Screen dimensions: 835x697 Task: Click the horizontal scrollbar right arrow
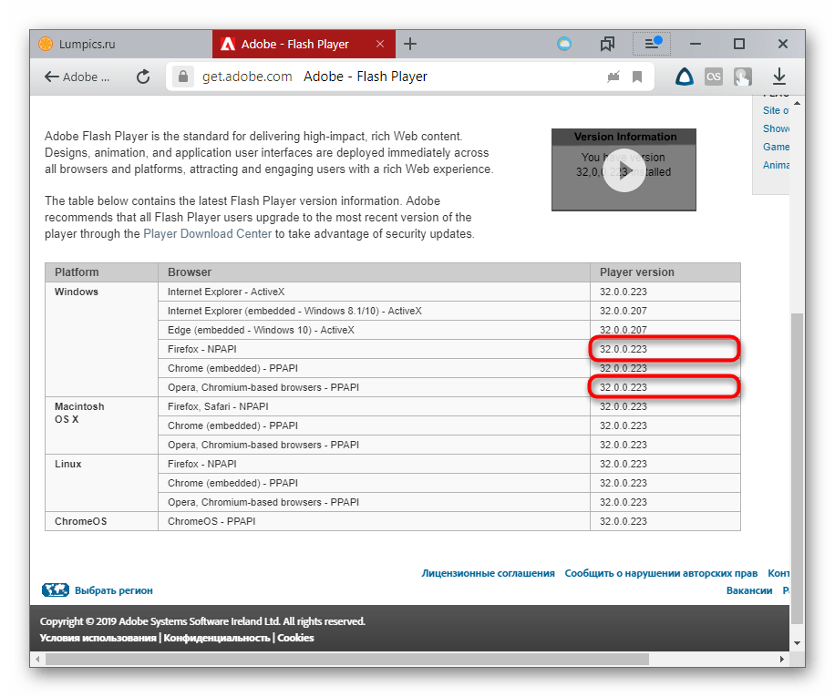tap(782, 660)
